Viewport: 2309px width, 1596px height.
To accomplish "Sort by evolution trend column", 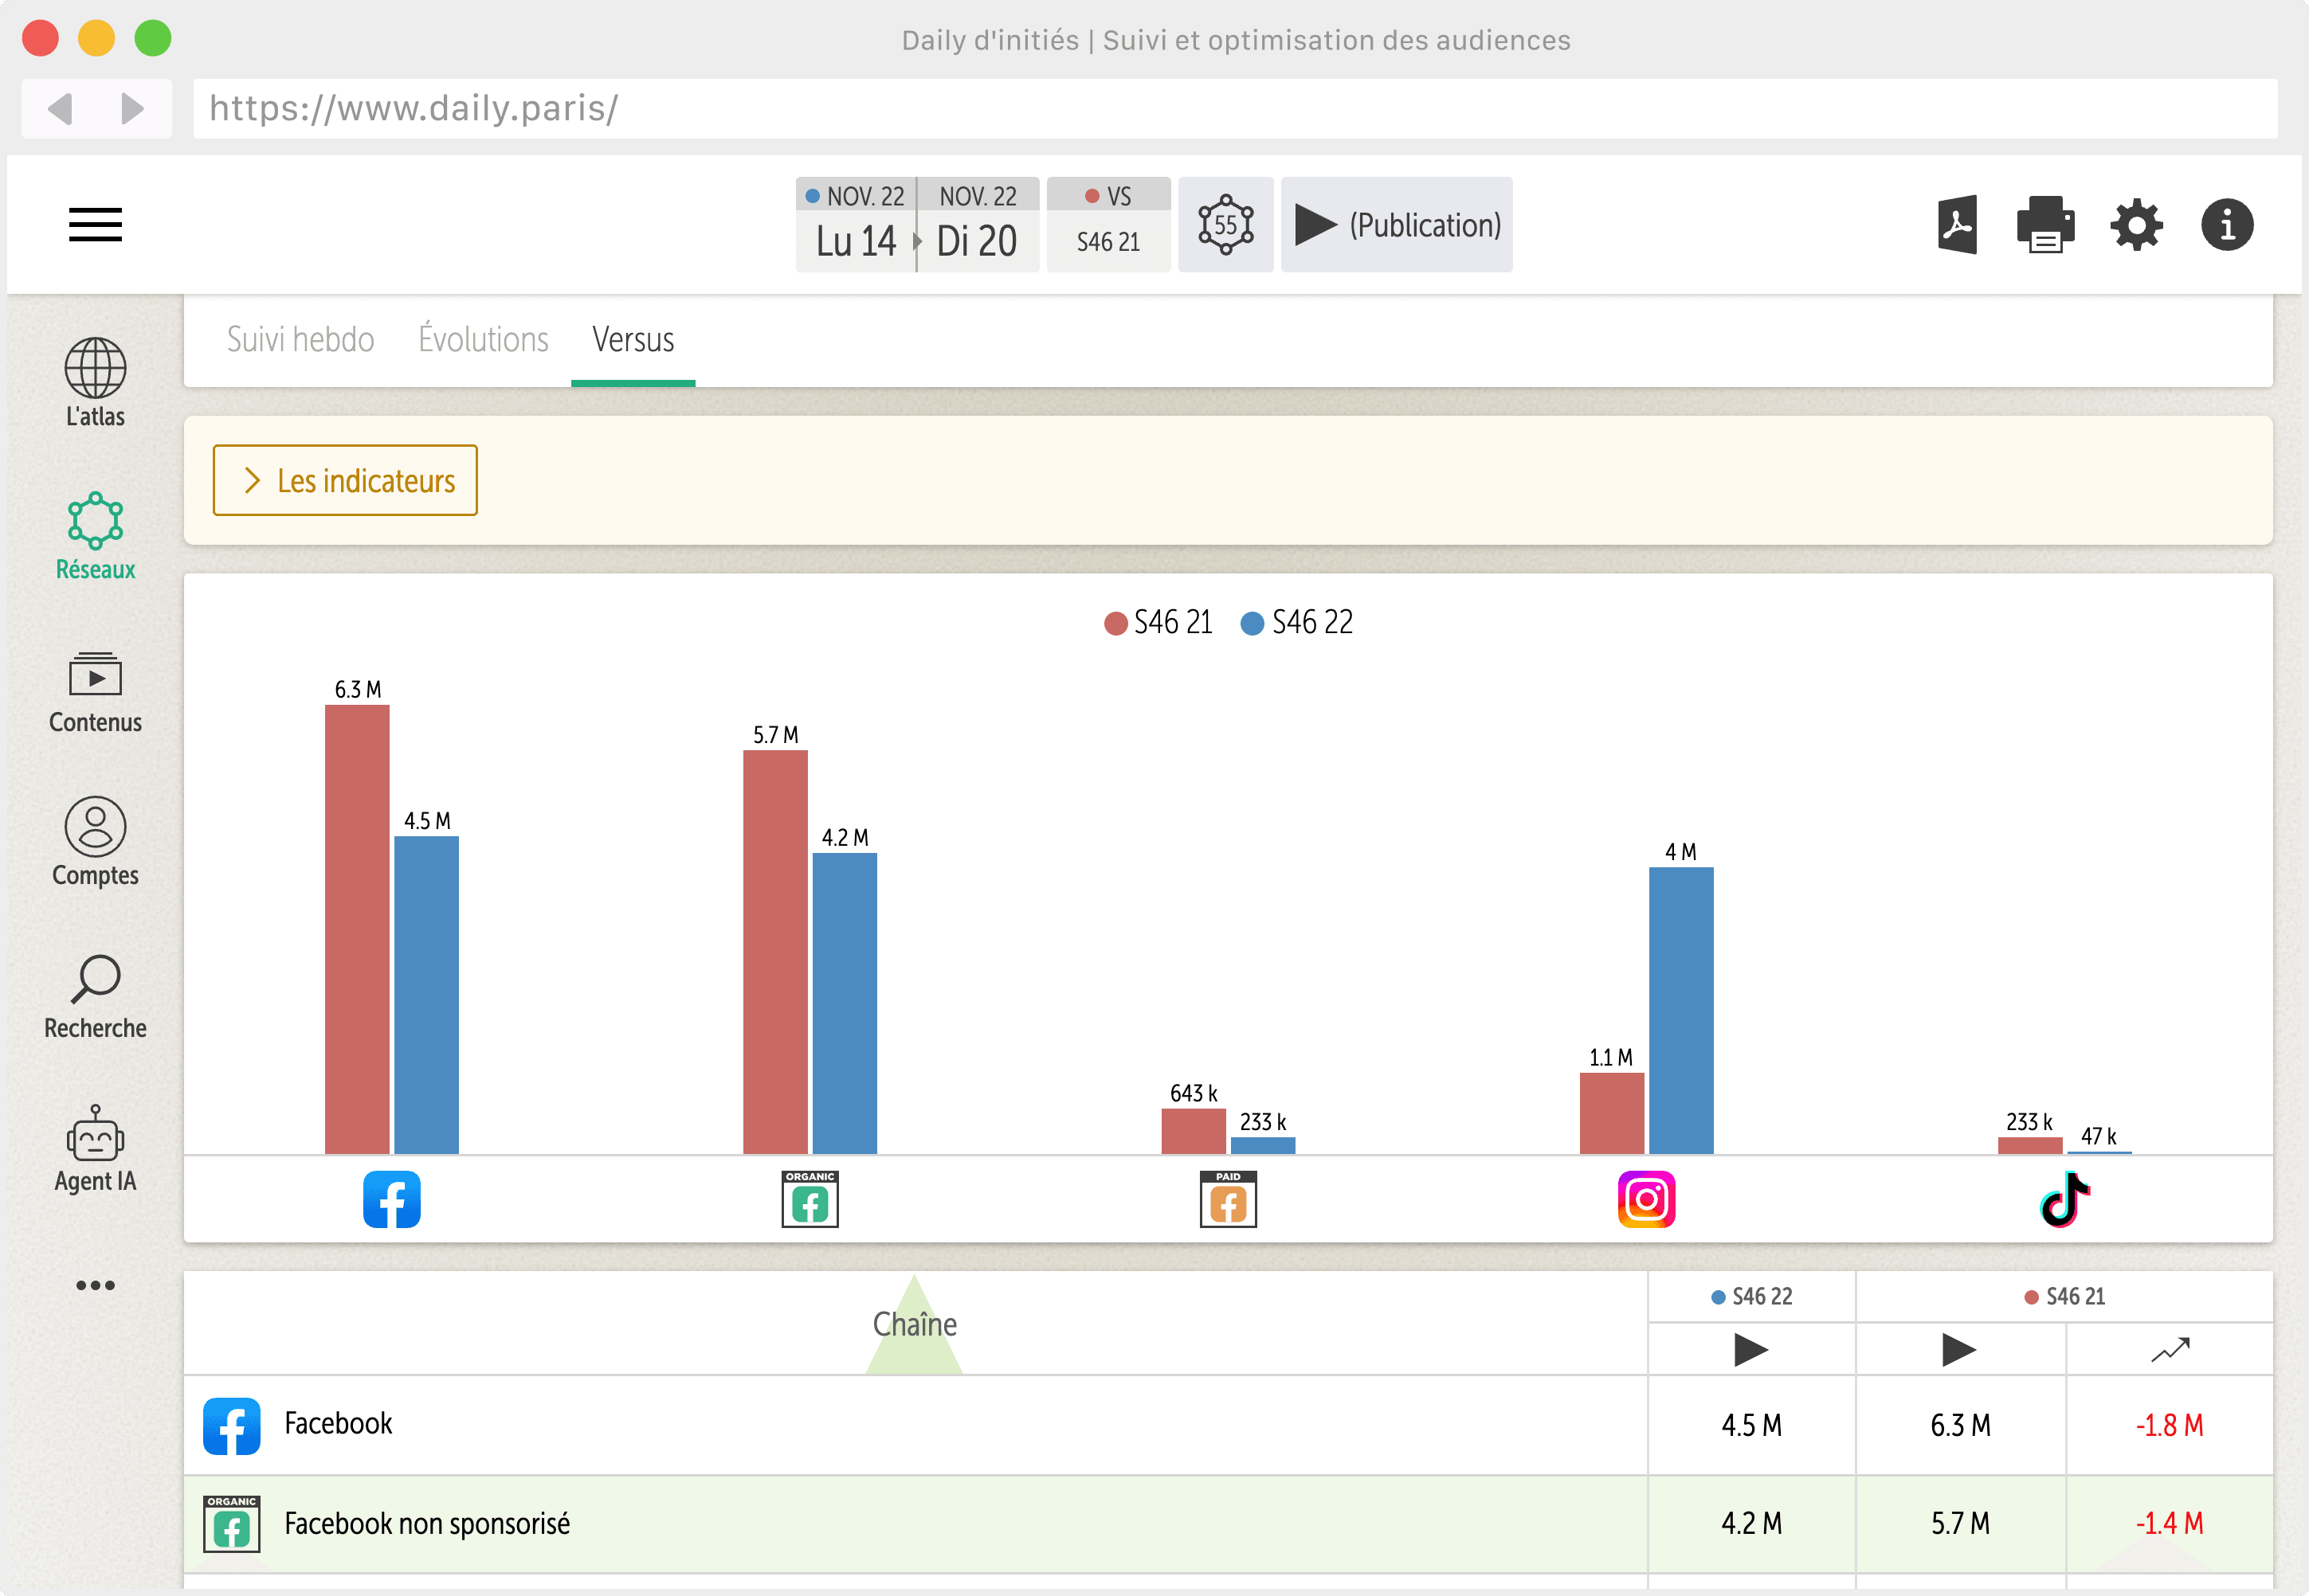I will [x=2170, y=1349].
